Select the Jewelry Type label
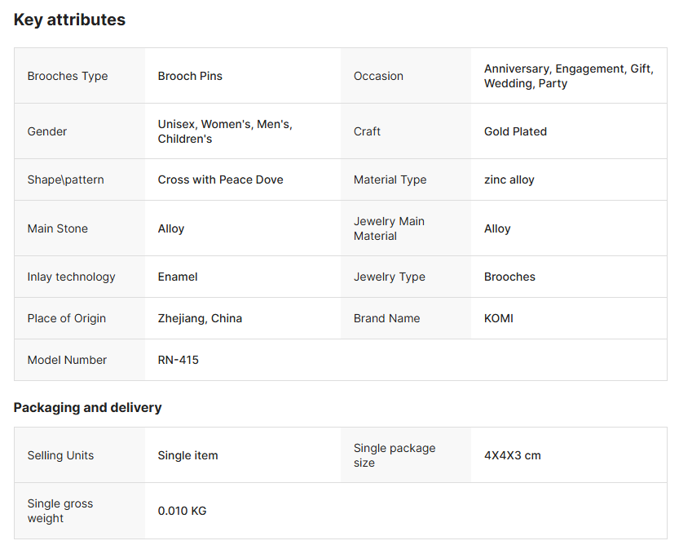 389,277
